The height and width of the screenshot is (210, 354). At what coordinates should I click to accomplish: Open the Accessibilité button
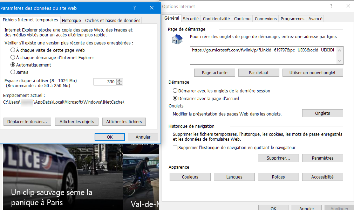[x=322, y=177]
